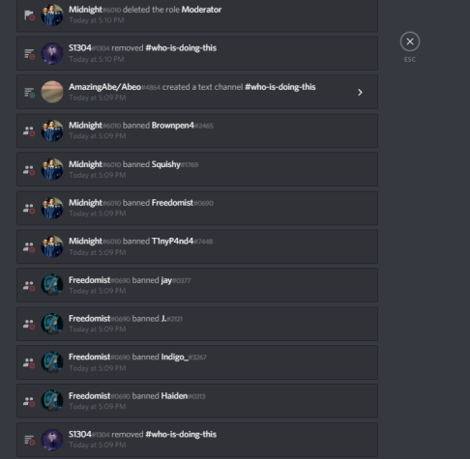Expand the created text channel entry chevron
The height and width of the screenshot is (459, 470).
click(x=360, y=93)
